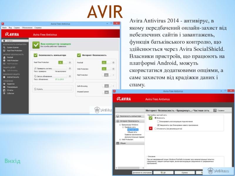Click the Отмена cancel button
Screen dimensions: 235x176
click(184, 172)
